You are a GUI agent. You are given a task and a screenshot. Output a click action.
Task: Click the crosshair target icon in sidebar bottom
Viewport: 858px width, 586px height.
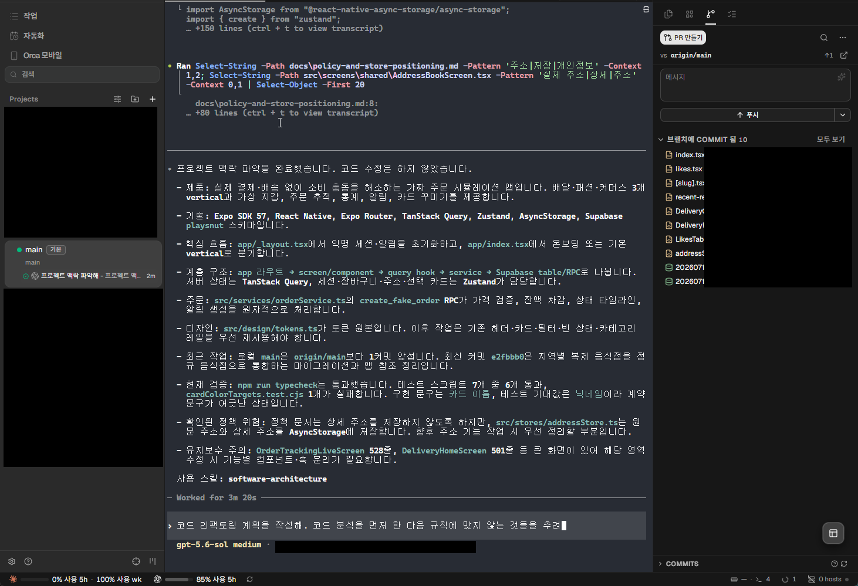coord(136,561)
